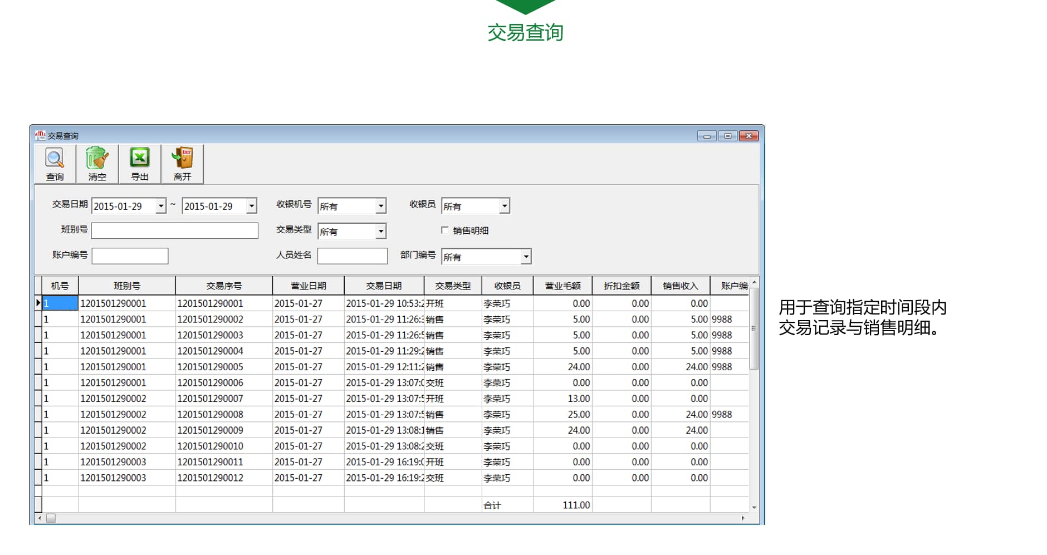Click the 账户编号 text box

tap(130, 255)
